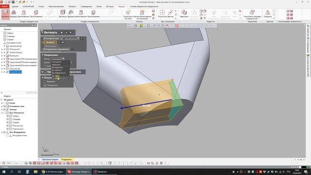Toggle visibility of Плоскость1 in Модель panel
This screenshot has width=311, height=175.
click(x=8, y=126)
